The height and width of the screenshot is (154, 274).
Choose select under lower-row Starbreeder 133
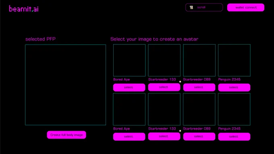click(164, 136)
